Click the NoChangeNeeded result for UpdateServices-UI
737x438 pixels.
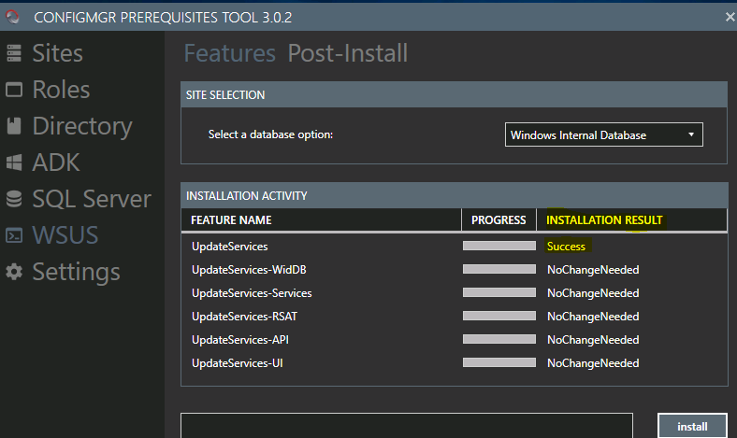click(x=593, y=363)
